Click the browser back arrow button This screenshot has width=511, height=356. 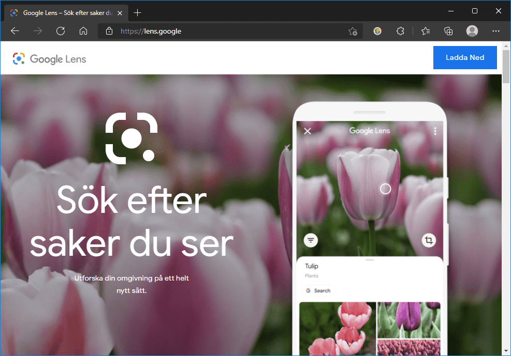click(x=15, y=31)
